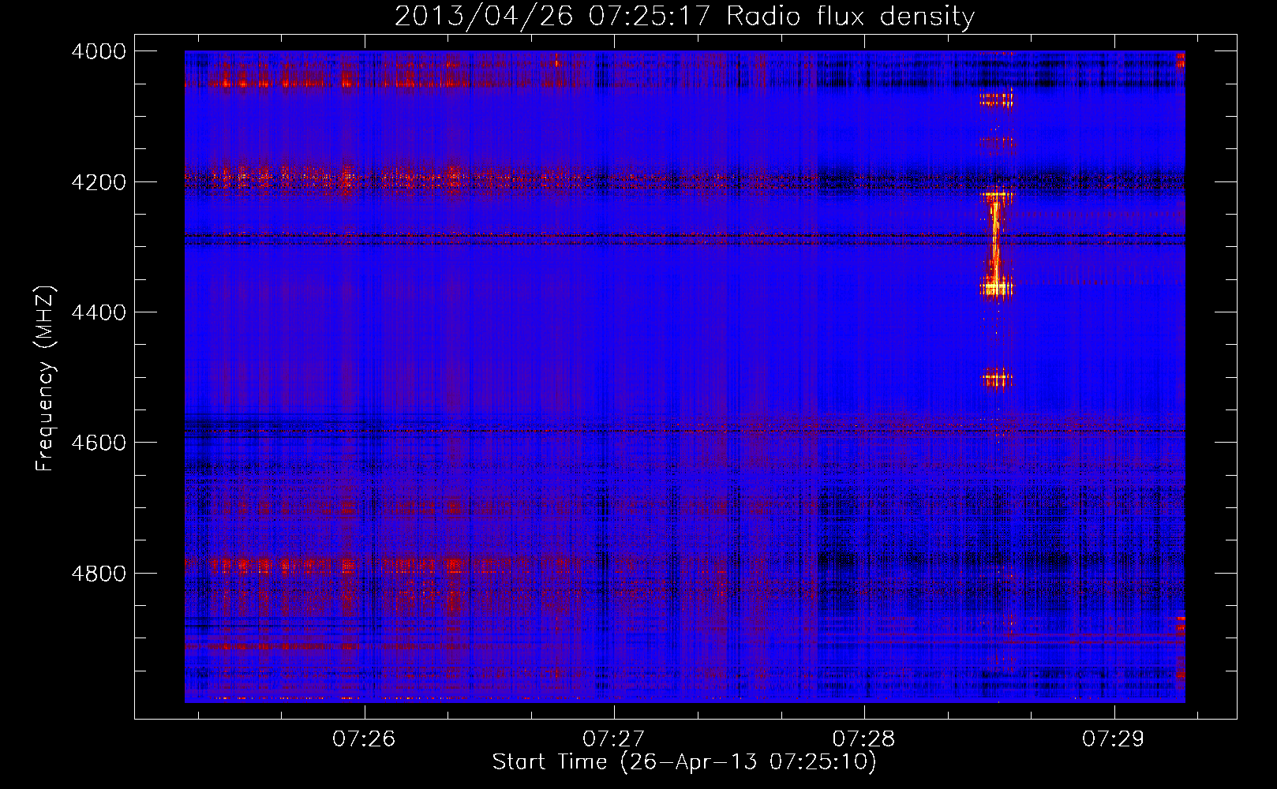Click the 'Frequency (MHZ)' axis title

46,379
